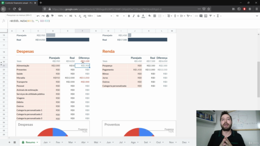
Task: Bookmark this page with star icon
Action: coord(209,9)
